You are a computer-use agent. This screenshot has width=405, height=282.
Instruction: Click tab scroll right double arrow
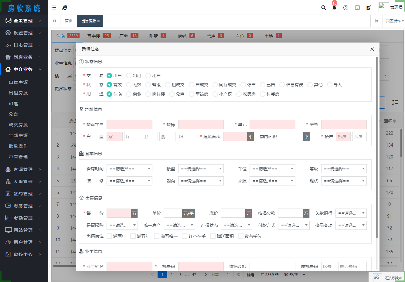[x=377, y=21]
